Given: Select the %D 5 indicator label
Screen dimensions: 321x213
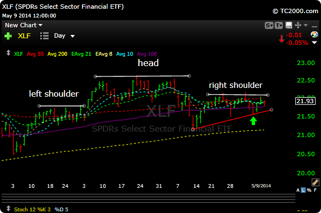Looking at the screenshot, I should 61,210.
